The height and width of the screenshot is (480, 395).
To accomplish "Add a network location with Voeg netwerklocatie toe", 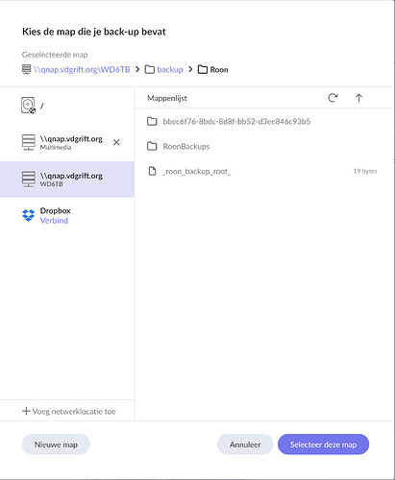I will click(69, 411).
